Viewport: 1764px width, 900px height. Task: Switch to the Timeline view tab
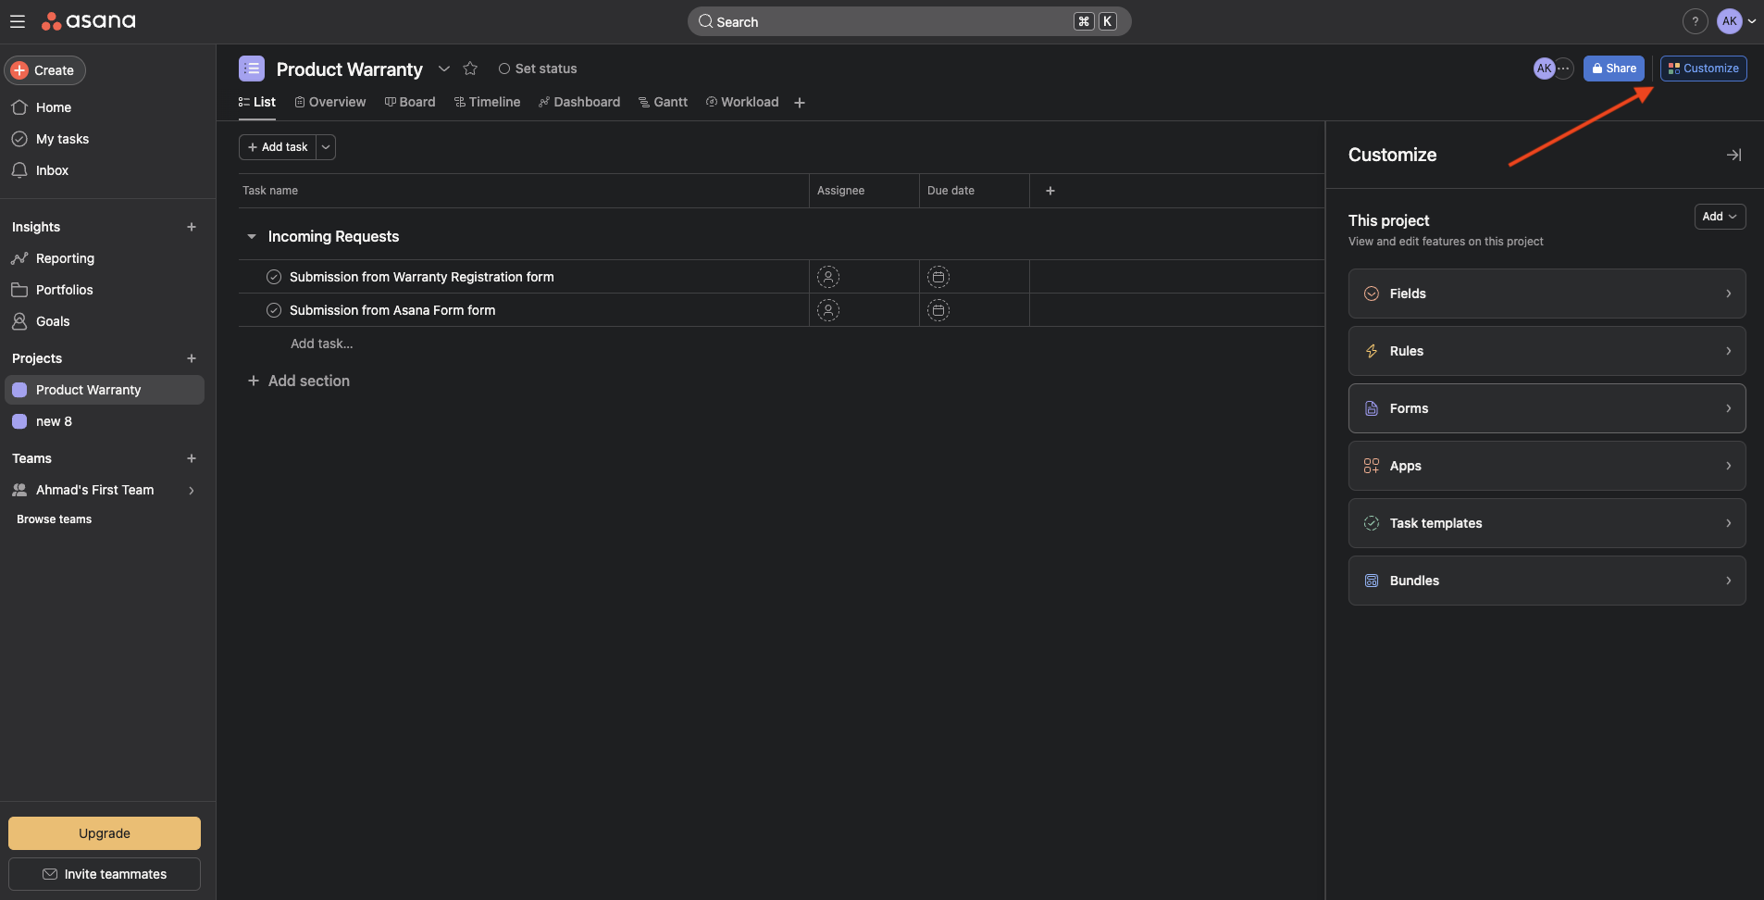click(x=488, y=102)
